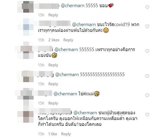Viewport: 159px width, 139px height.
Task: Reply to comment about 'การแข่งขัน'
Action: (x=53, y=65)
